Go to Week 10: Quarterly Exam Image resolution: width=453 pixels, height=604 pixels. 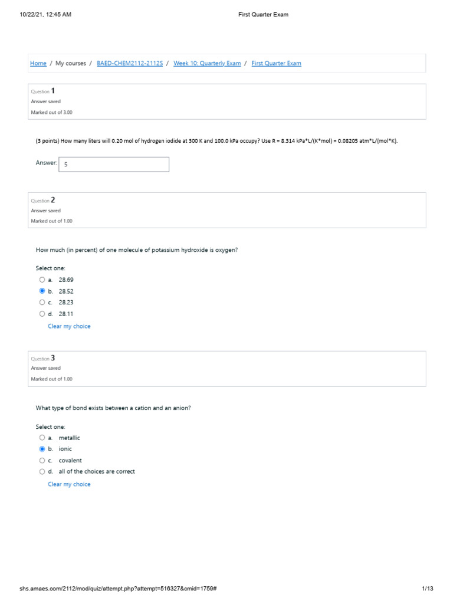coord(207,64)
